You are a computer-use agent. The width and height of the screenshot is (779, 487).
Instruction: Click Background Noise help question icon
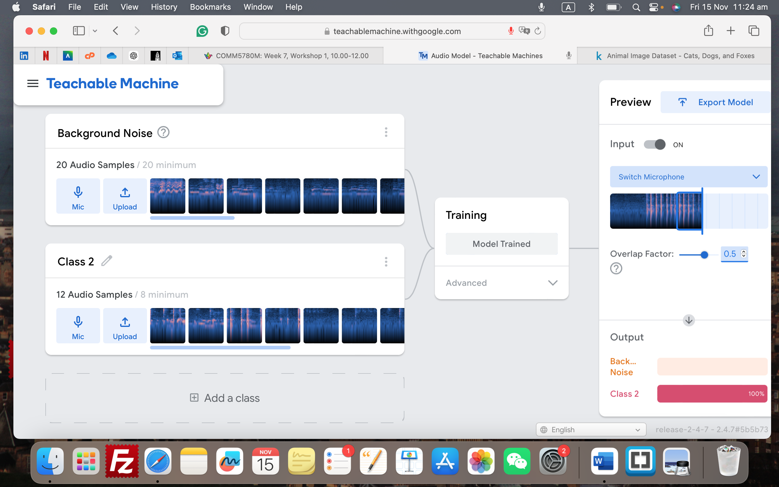[163, 132]
